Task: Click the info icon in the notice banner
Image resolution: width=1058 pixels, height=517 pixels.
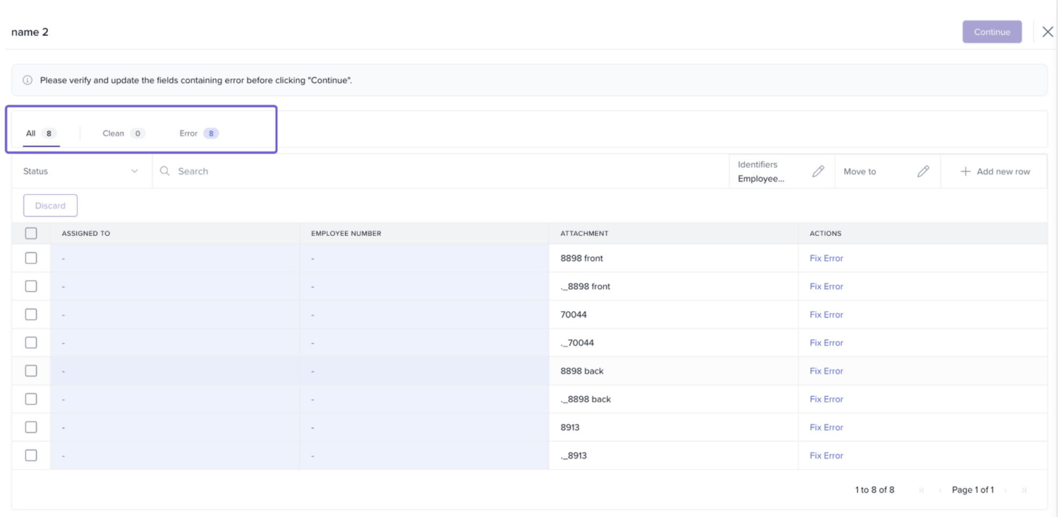Action: 27,80
